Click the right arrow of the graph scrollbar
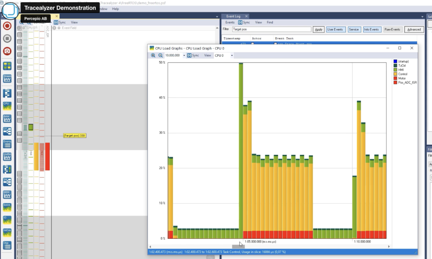This screenshot has width=432, height=259. point(389,247)
